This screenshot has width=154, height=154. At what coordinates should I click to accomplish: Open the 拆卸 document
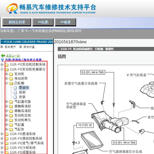[x=22, y=92]
